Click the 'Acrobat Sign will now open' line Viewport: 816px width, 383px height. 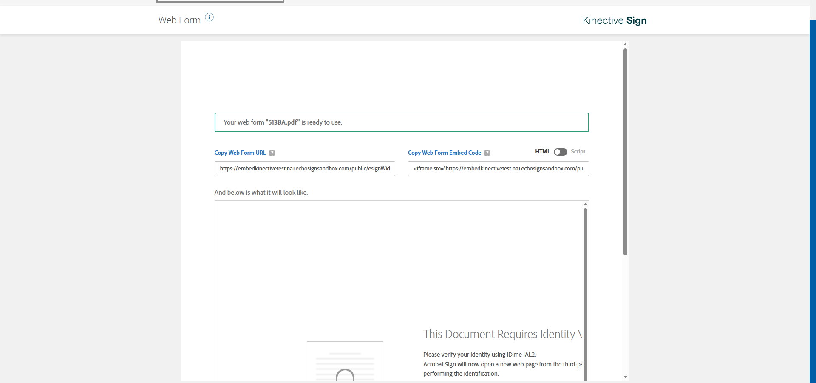tap(502, 364)
